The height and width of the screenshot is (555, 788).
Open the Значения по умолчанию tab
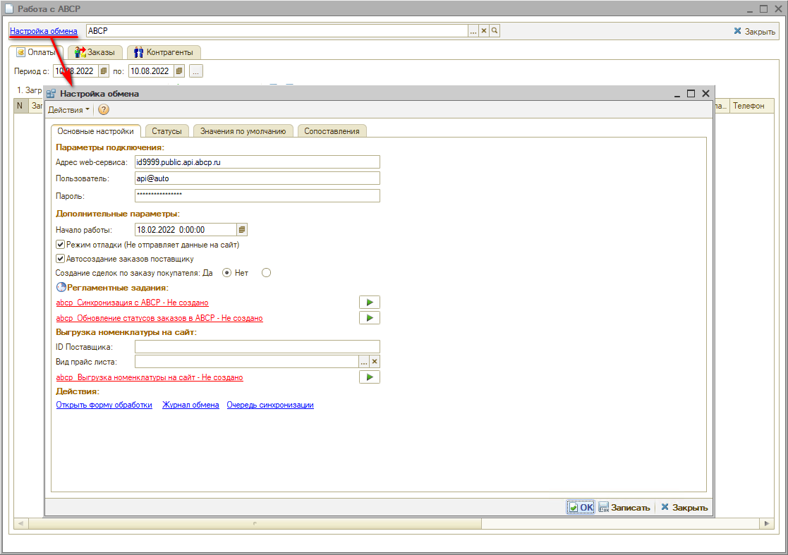(x=243, y=131)
